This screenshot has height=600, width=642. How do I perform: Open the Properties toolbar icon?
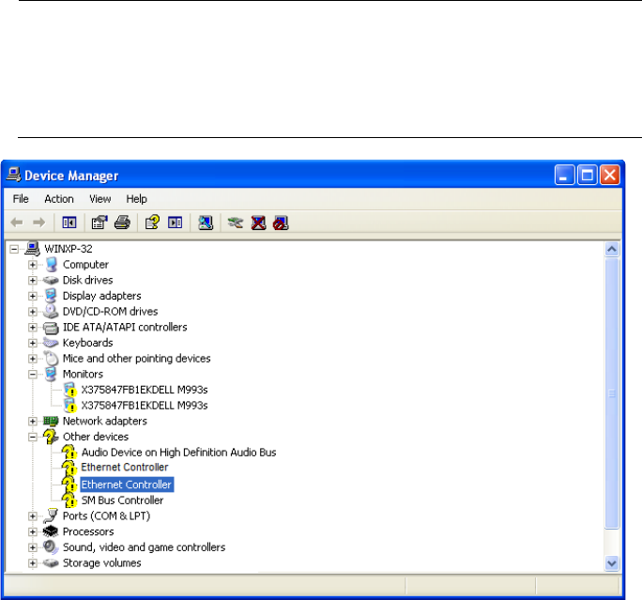point(99,223)
